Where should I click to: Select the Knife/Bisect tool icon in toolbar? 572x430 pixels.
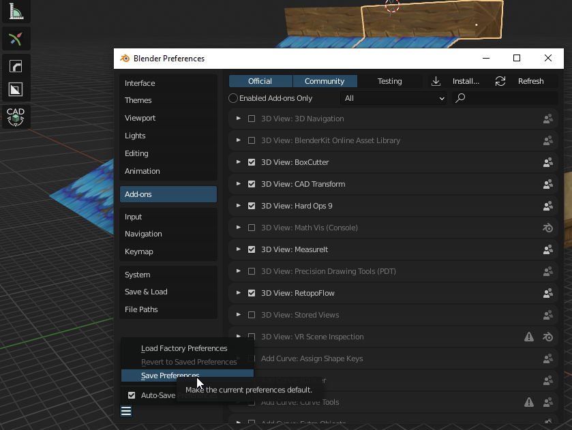click(16, 39)
